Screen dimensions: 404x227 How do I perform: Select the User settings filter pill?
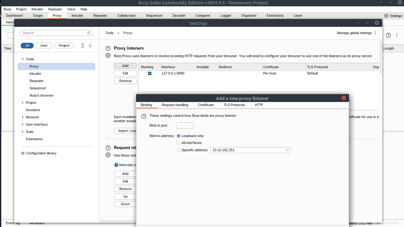tap(44, 45)
